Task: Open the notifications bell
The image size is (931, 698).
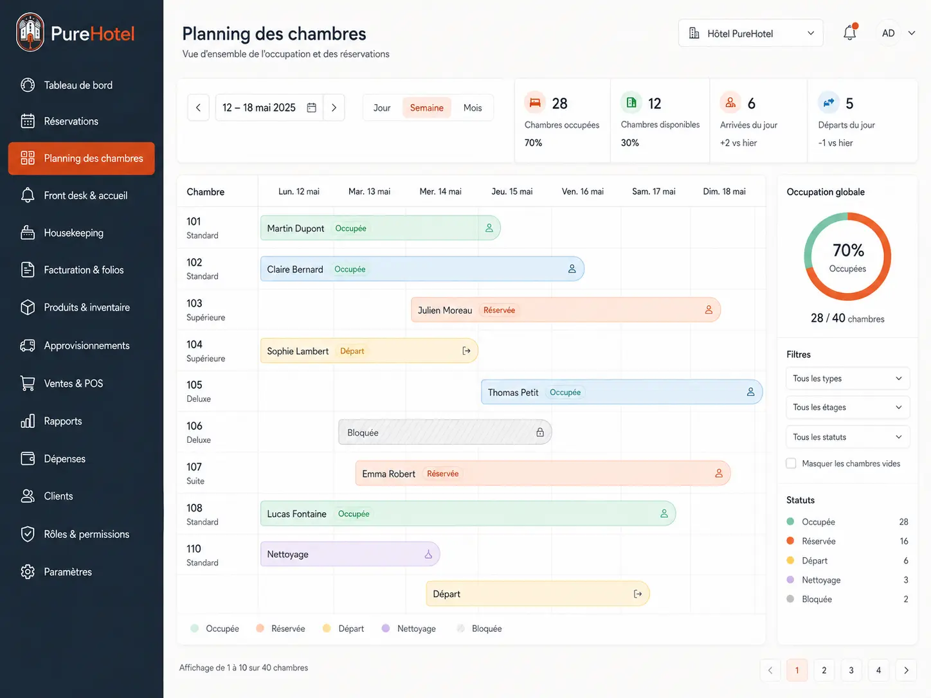Action: click(x=849, y=33)
